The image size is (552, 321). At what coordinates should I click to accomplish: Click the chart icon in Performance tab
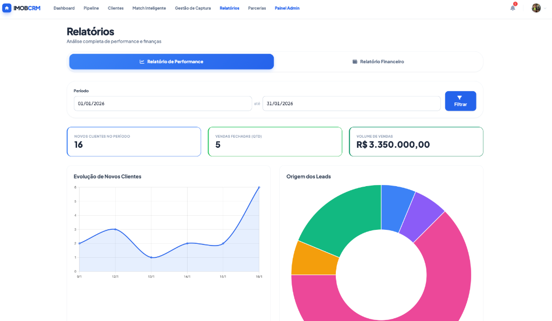click(142, 62)
